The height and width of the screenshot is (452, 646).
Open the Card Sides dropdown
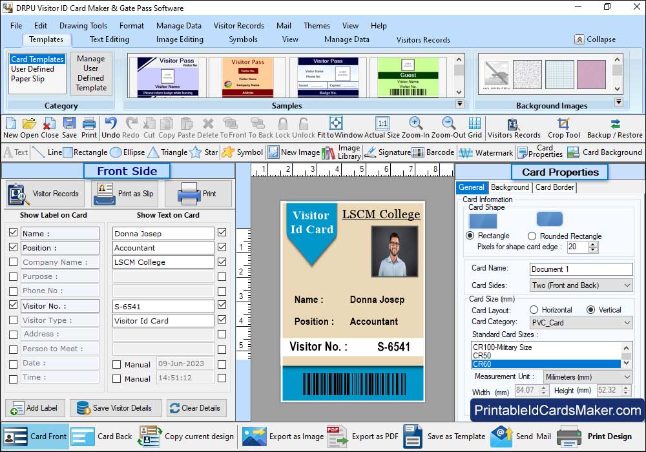581,285
